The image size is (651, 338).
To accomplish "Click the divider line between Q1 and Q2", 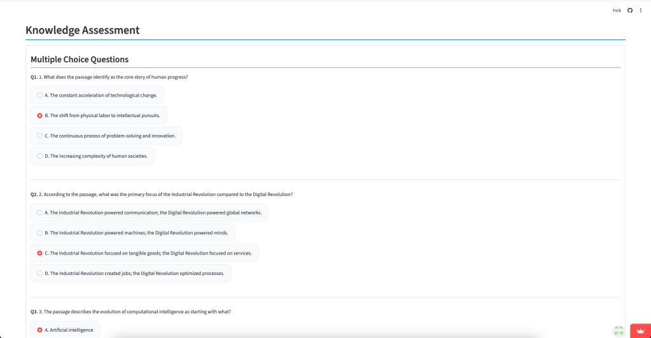I will click(325, 180).
